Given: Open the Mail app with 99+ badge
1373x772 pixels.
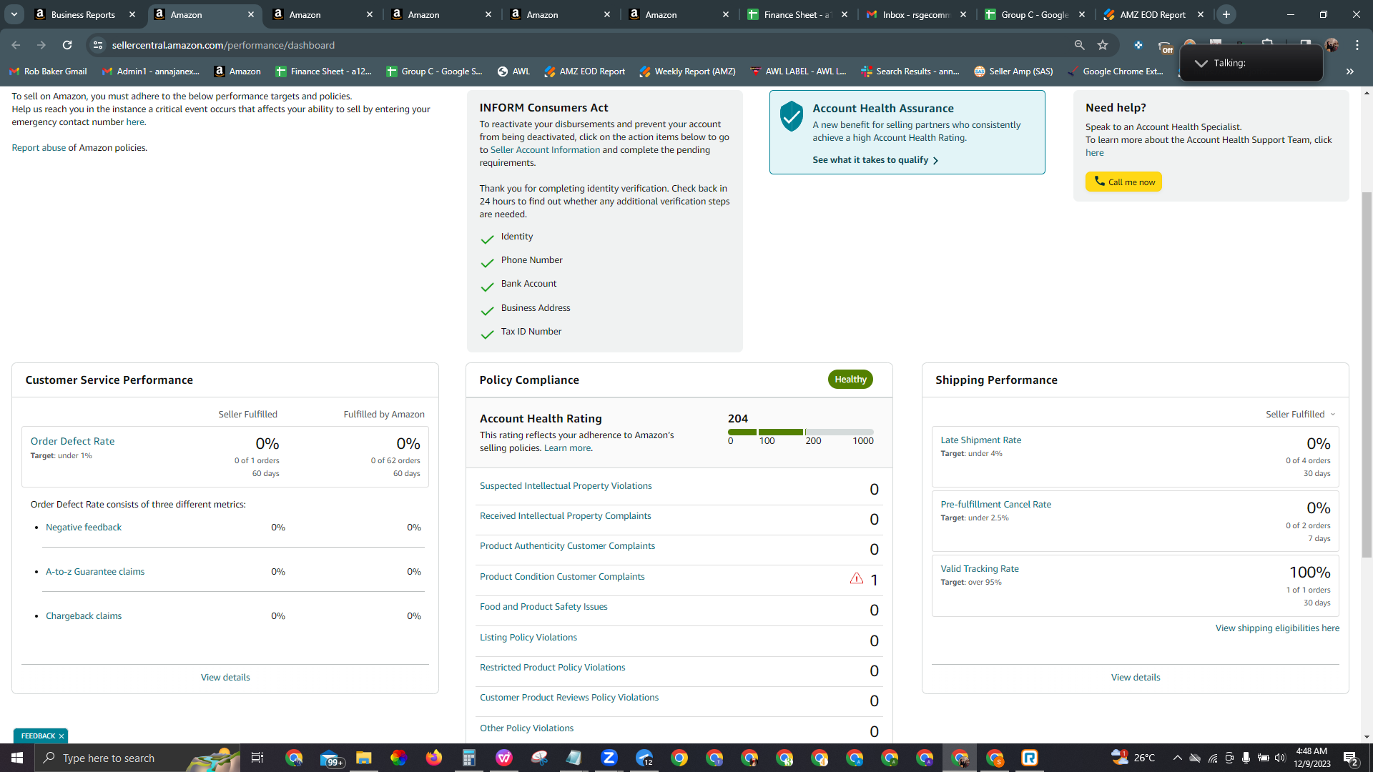Looking at the screenshot, I should 330,758.
